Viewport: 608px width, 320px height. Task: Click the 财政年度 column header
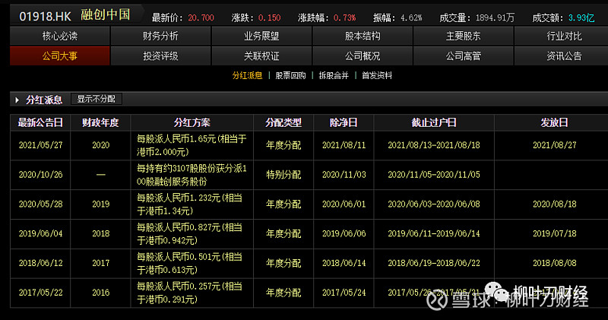tap(100, 122)
